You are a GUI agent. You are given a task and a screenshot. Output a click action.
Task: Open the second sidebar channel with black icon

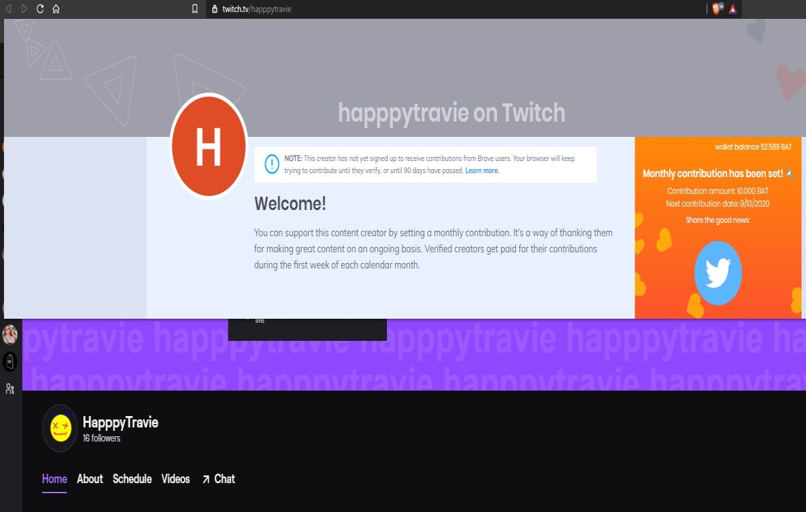10,362
